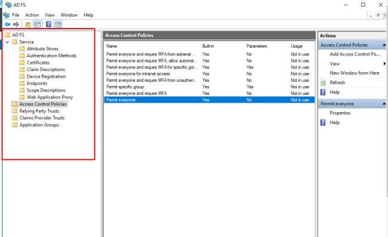Click the Back arrow in the toolbar

(7, 24)
